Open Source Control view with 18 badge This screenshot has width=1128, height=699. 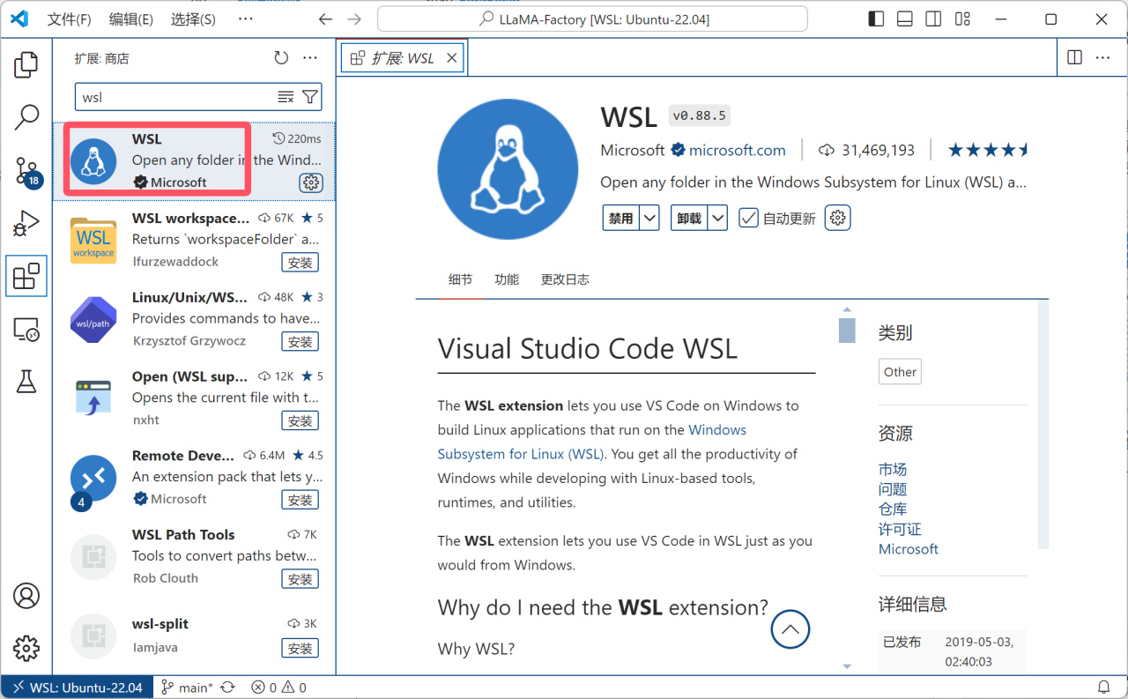pyautogui.click(x=26, y=172)
